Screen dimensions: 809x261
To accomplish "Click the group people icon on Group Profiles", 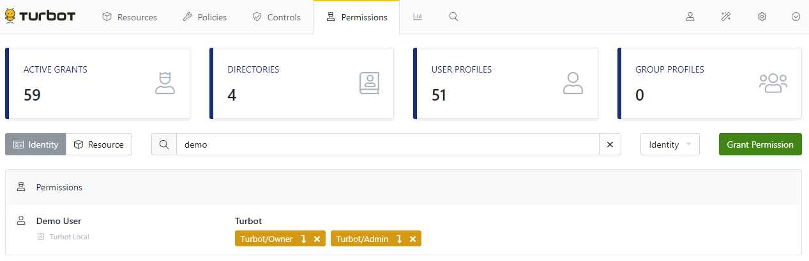I will (x=773, y=83).
